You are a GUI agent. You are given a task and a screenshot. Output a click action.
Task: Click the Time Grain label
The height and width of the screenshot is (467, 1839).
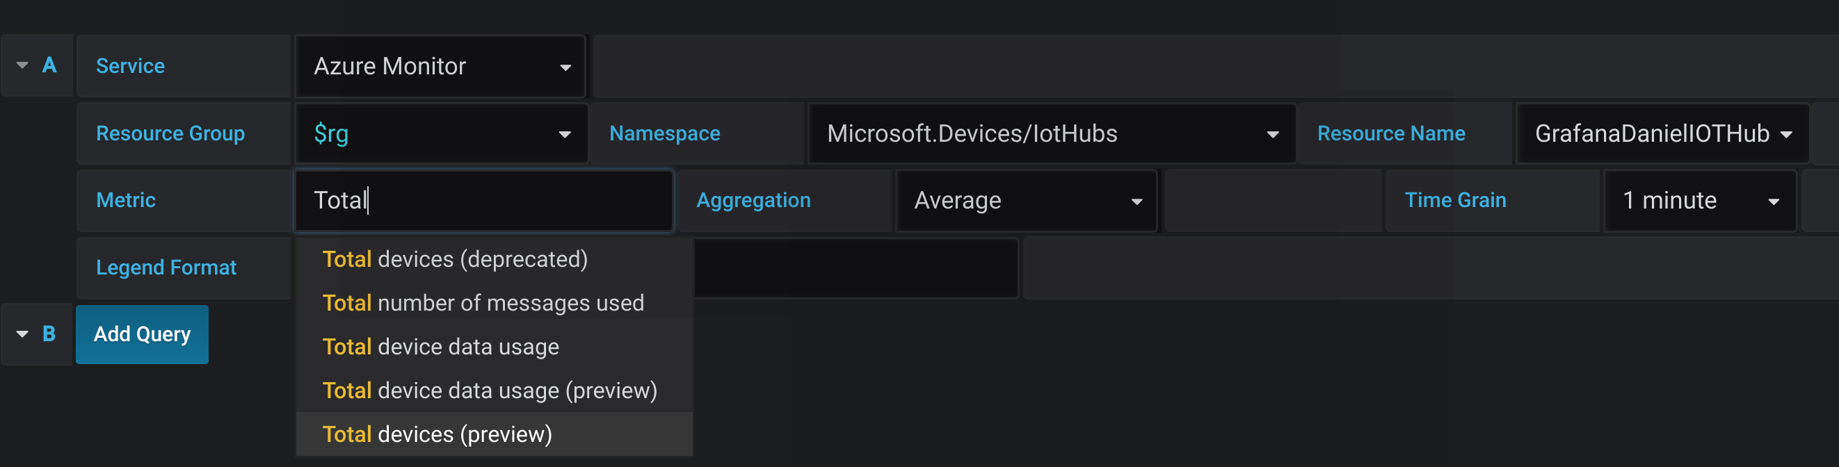tap(1455, 200)
